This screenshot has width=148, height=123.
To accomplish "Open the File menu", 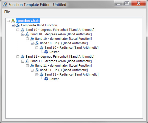I will [7, 12].
